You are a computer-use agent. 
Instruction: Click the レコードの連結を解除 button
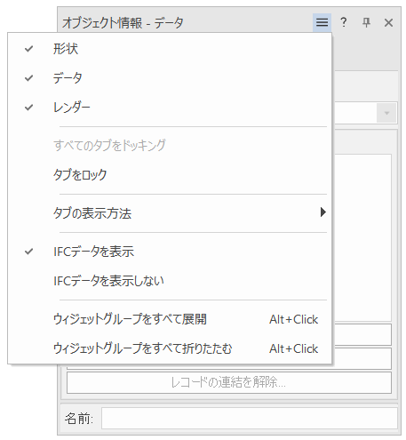(x=229, y=382)
